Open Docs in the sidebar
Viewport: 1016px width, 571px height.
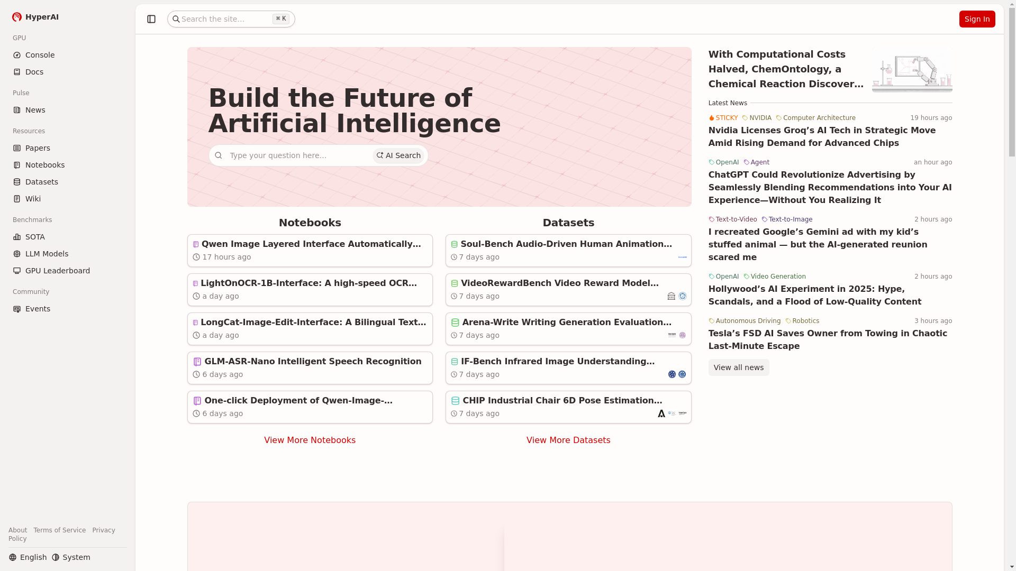point(67,72)
